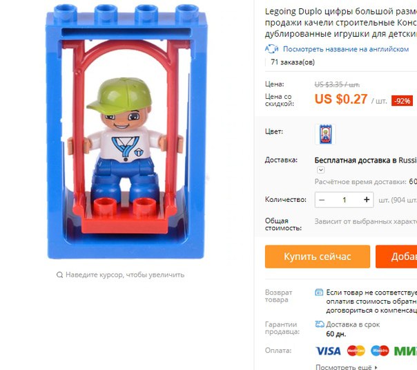Decrease quantity with the minus button
Image resolution: width=417 pixels, height=370 pixels.
pos(322,200)
